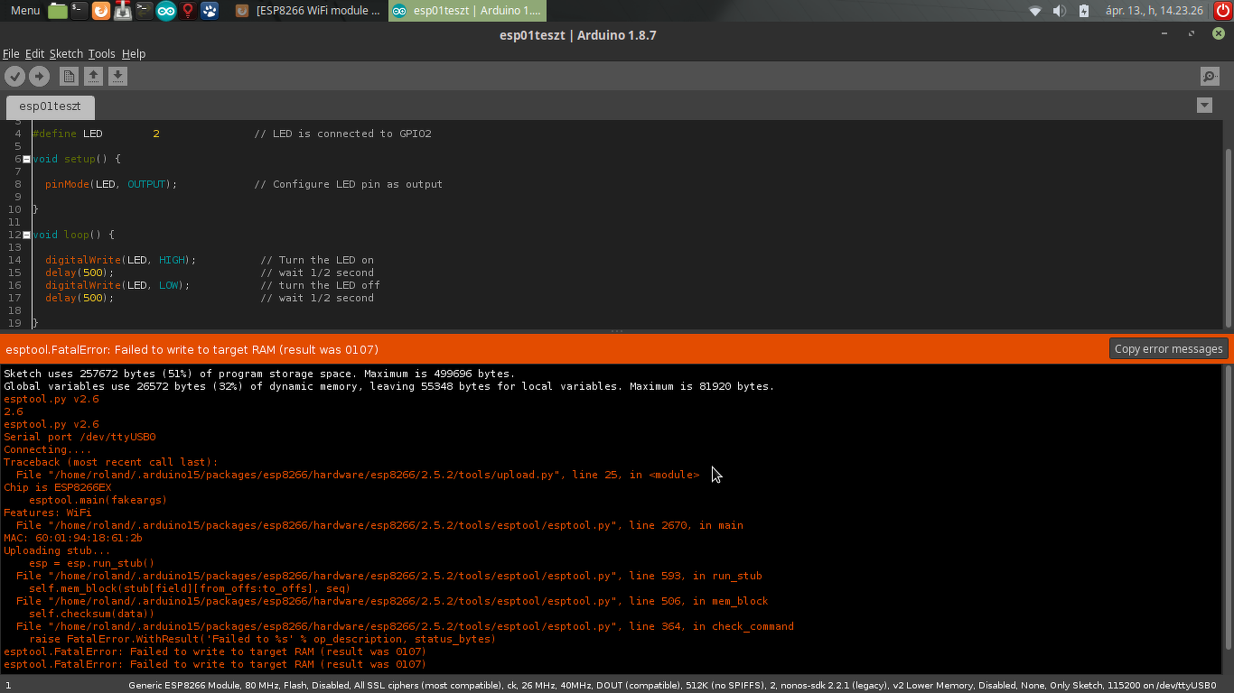Viewport: 1234px width, 693px height.
Task: Click the 'Chip is ESP8266EX' console line
Action: click(x=58, y=487)
